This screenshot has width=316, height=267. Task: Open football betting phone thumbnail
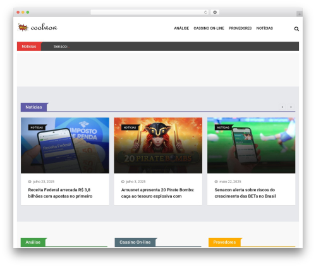(x=251, y=145)
